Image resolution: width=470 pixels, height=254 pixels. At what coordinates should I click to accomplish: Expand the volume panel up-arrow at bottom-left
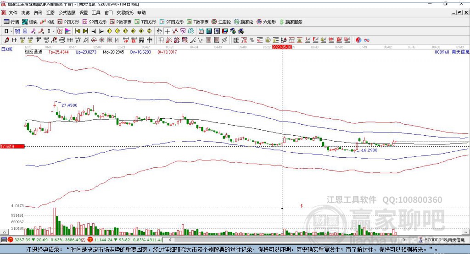[x=4, y=232]
